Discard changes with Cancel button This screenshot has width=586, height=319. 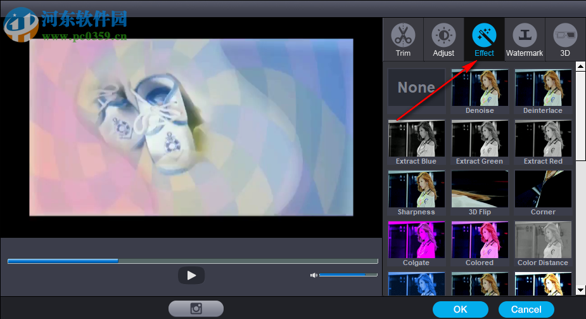[526, 309]
